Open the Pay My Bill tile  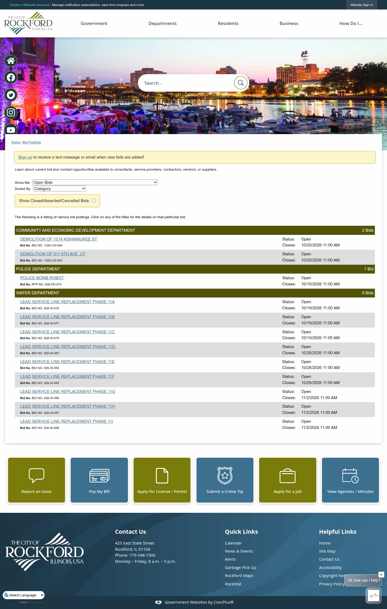tap(99, 480)
